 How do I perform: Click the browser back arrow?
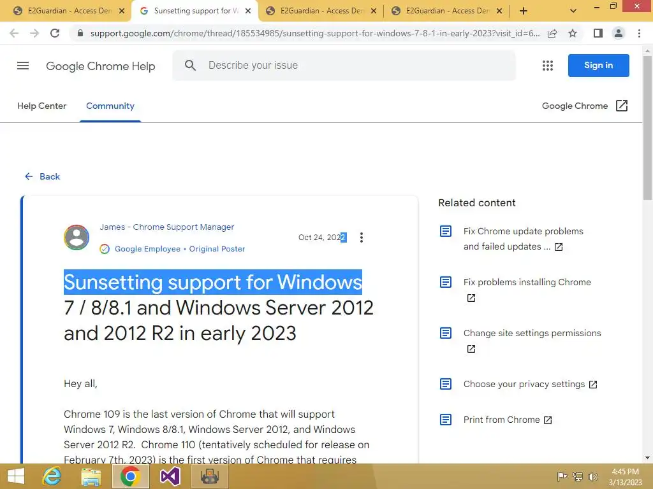pyautogui.click(x=14, y=33)
